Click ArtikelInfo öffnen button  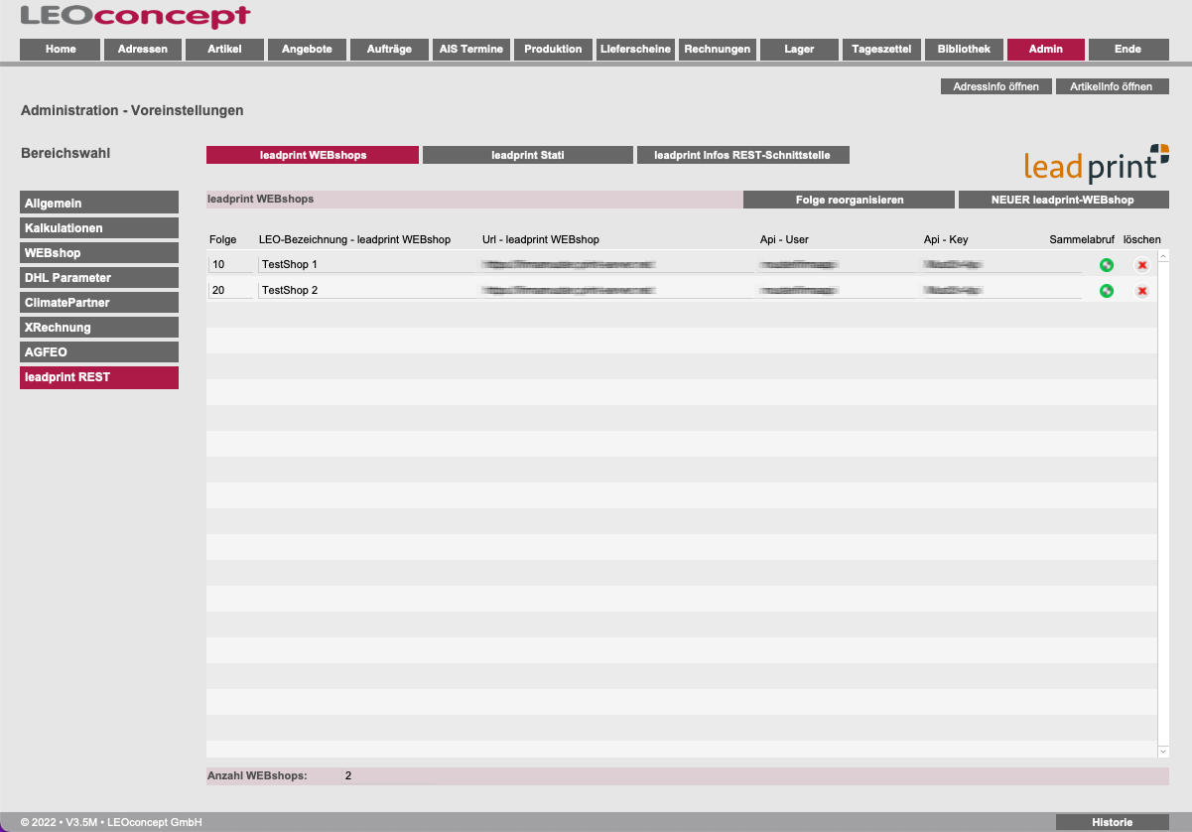pos(1113,86)
